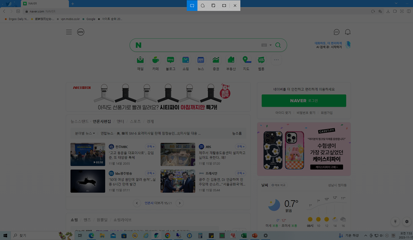
Task: Open the 웹툰 shortcut icon
Action: tap(261, 60)
